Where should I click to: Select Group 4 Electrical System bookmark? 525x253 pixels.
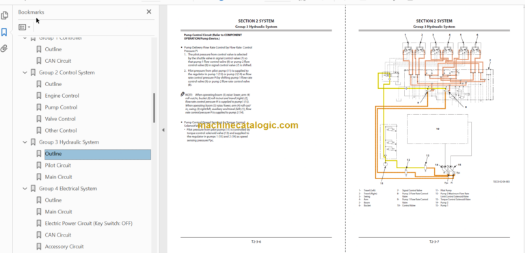68,189
